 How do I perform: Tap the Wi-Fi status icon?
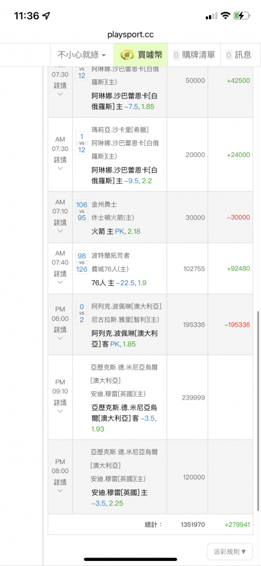pos(225,16)
